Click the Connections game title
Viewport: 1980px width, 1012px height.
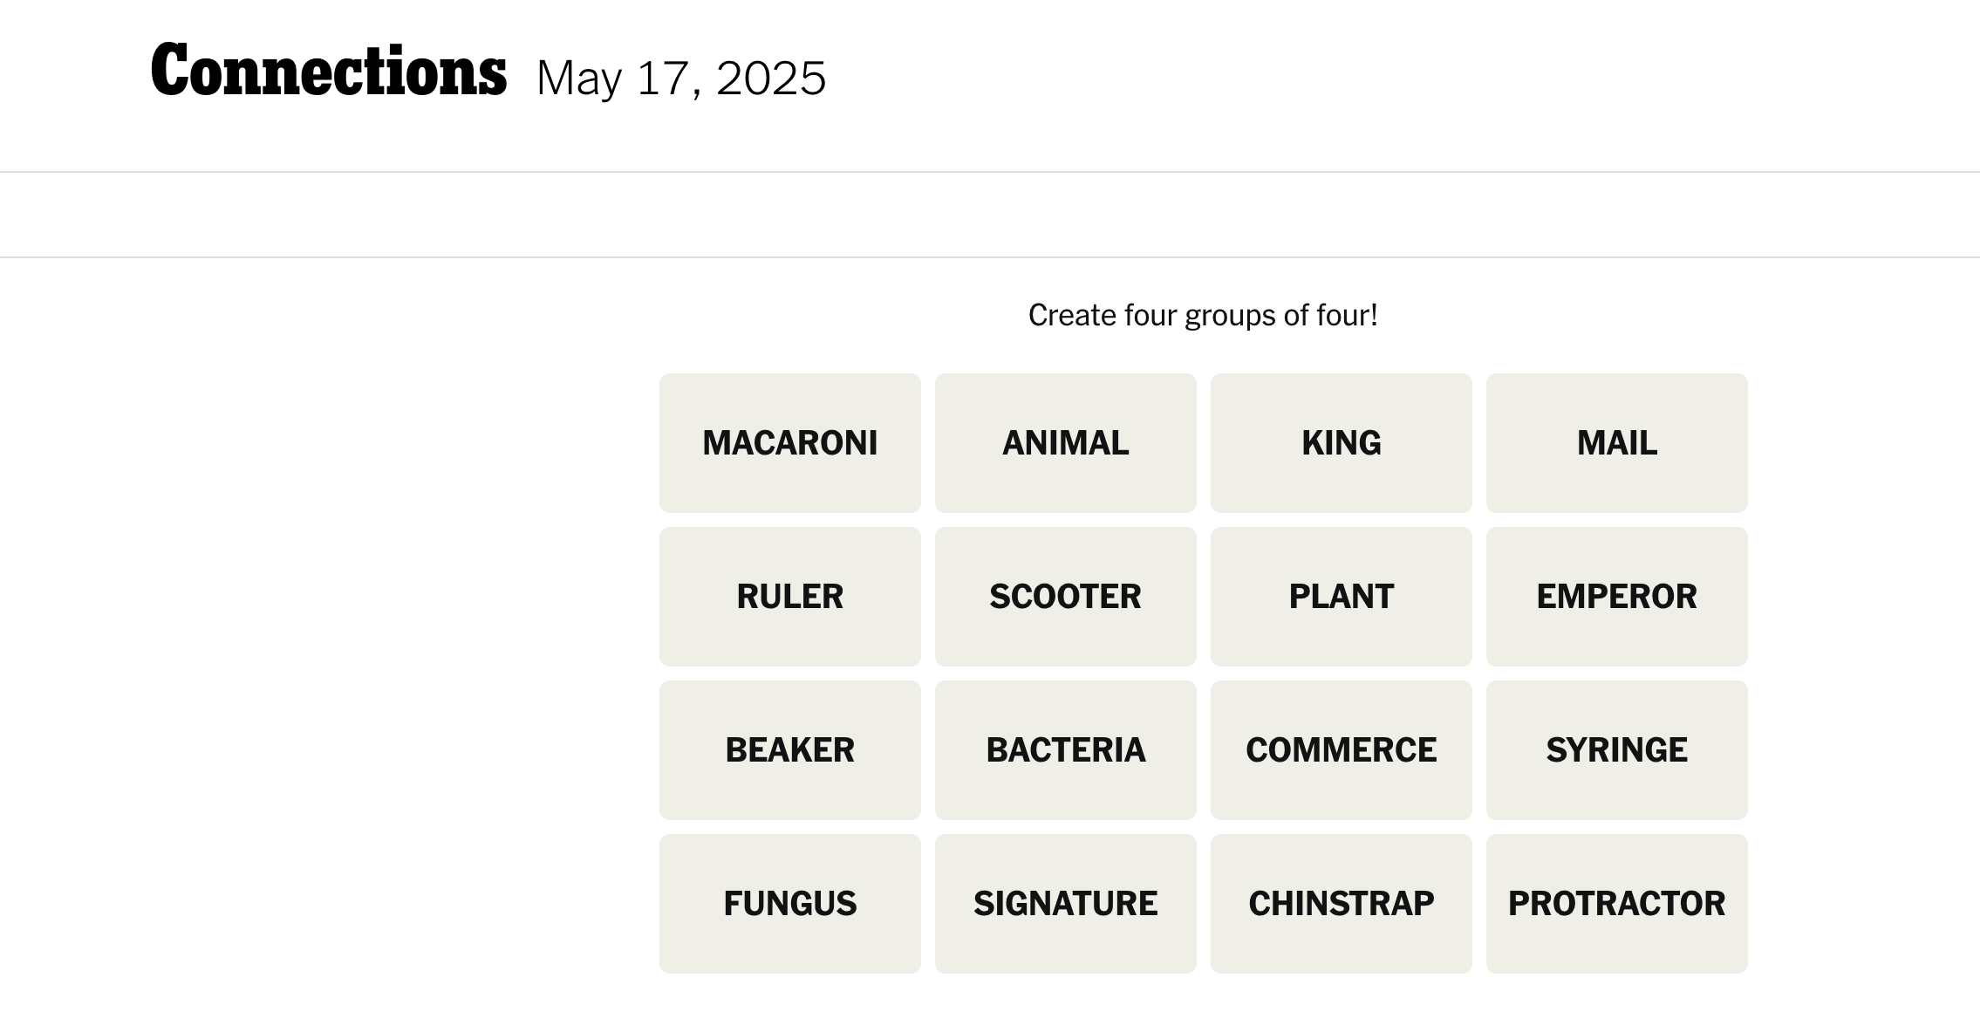pos(328,72)
